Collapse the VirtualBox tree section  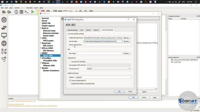pyautogui.click(x=41, y=58)
